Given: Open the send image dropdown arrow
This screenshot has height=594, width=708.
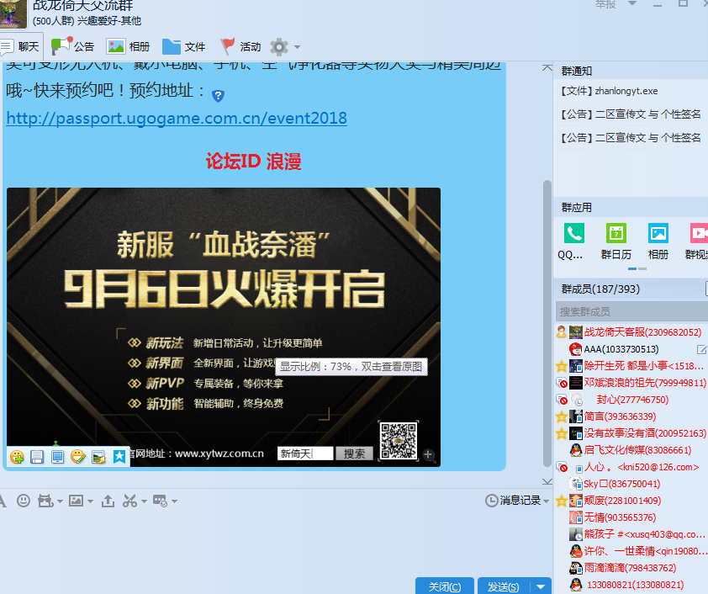Looking at the screenshot, I should tap(89, 501).
